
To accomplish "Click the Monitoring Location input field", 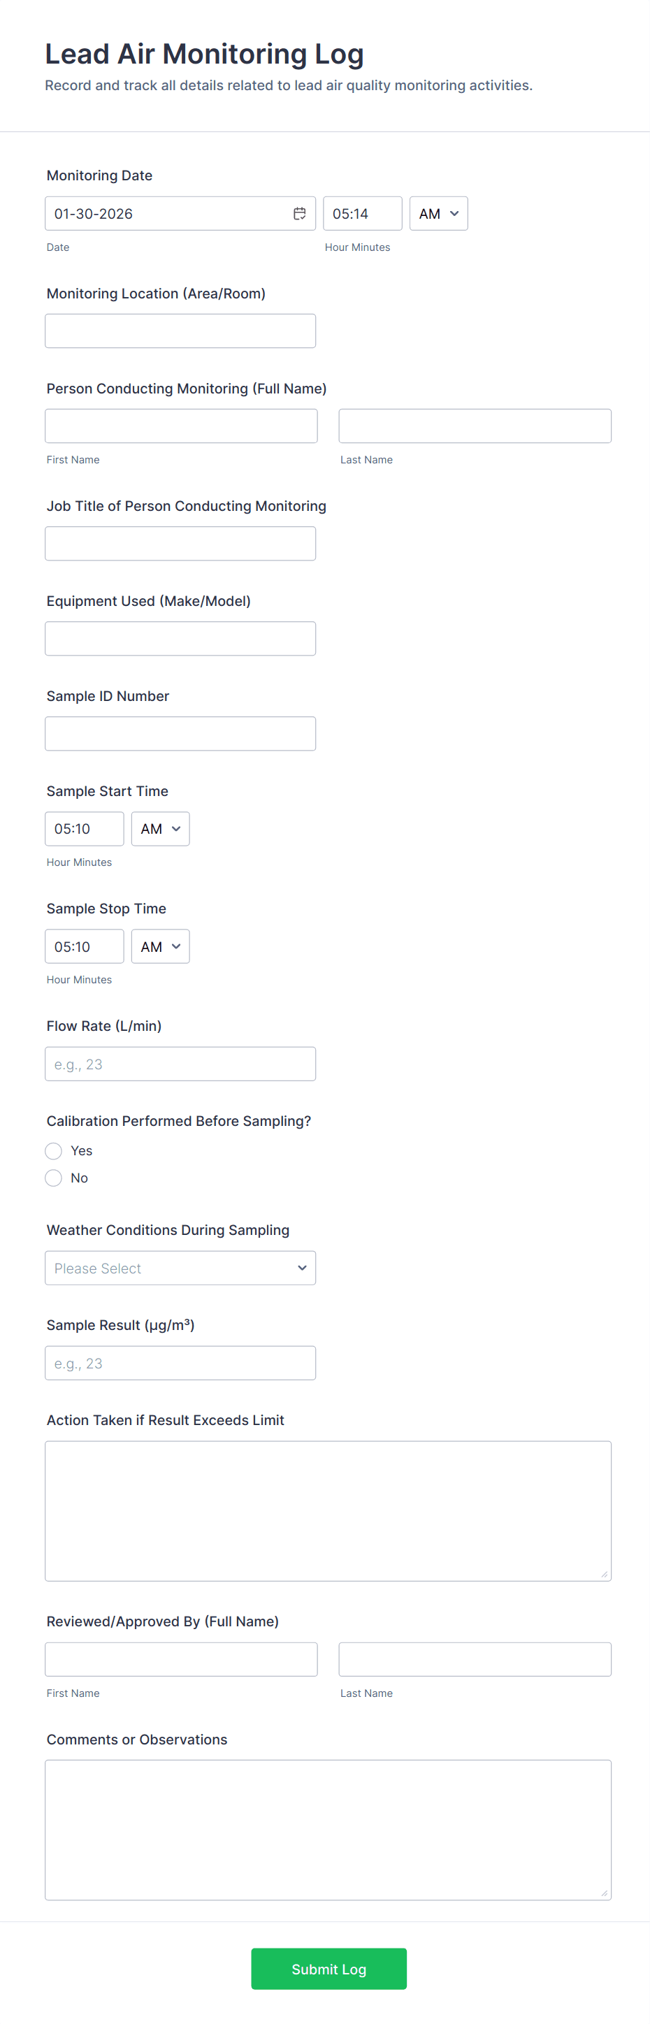I will (180, 331).
